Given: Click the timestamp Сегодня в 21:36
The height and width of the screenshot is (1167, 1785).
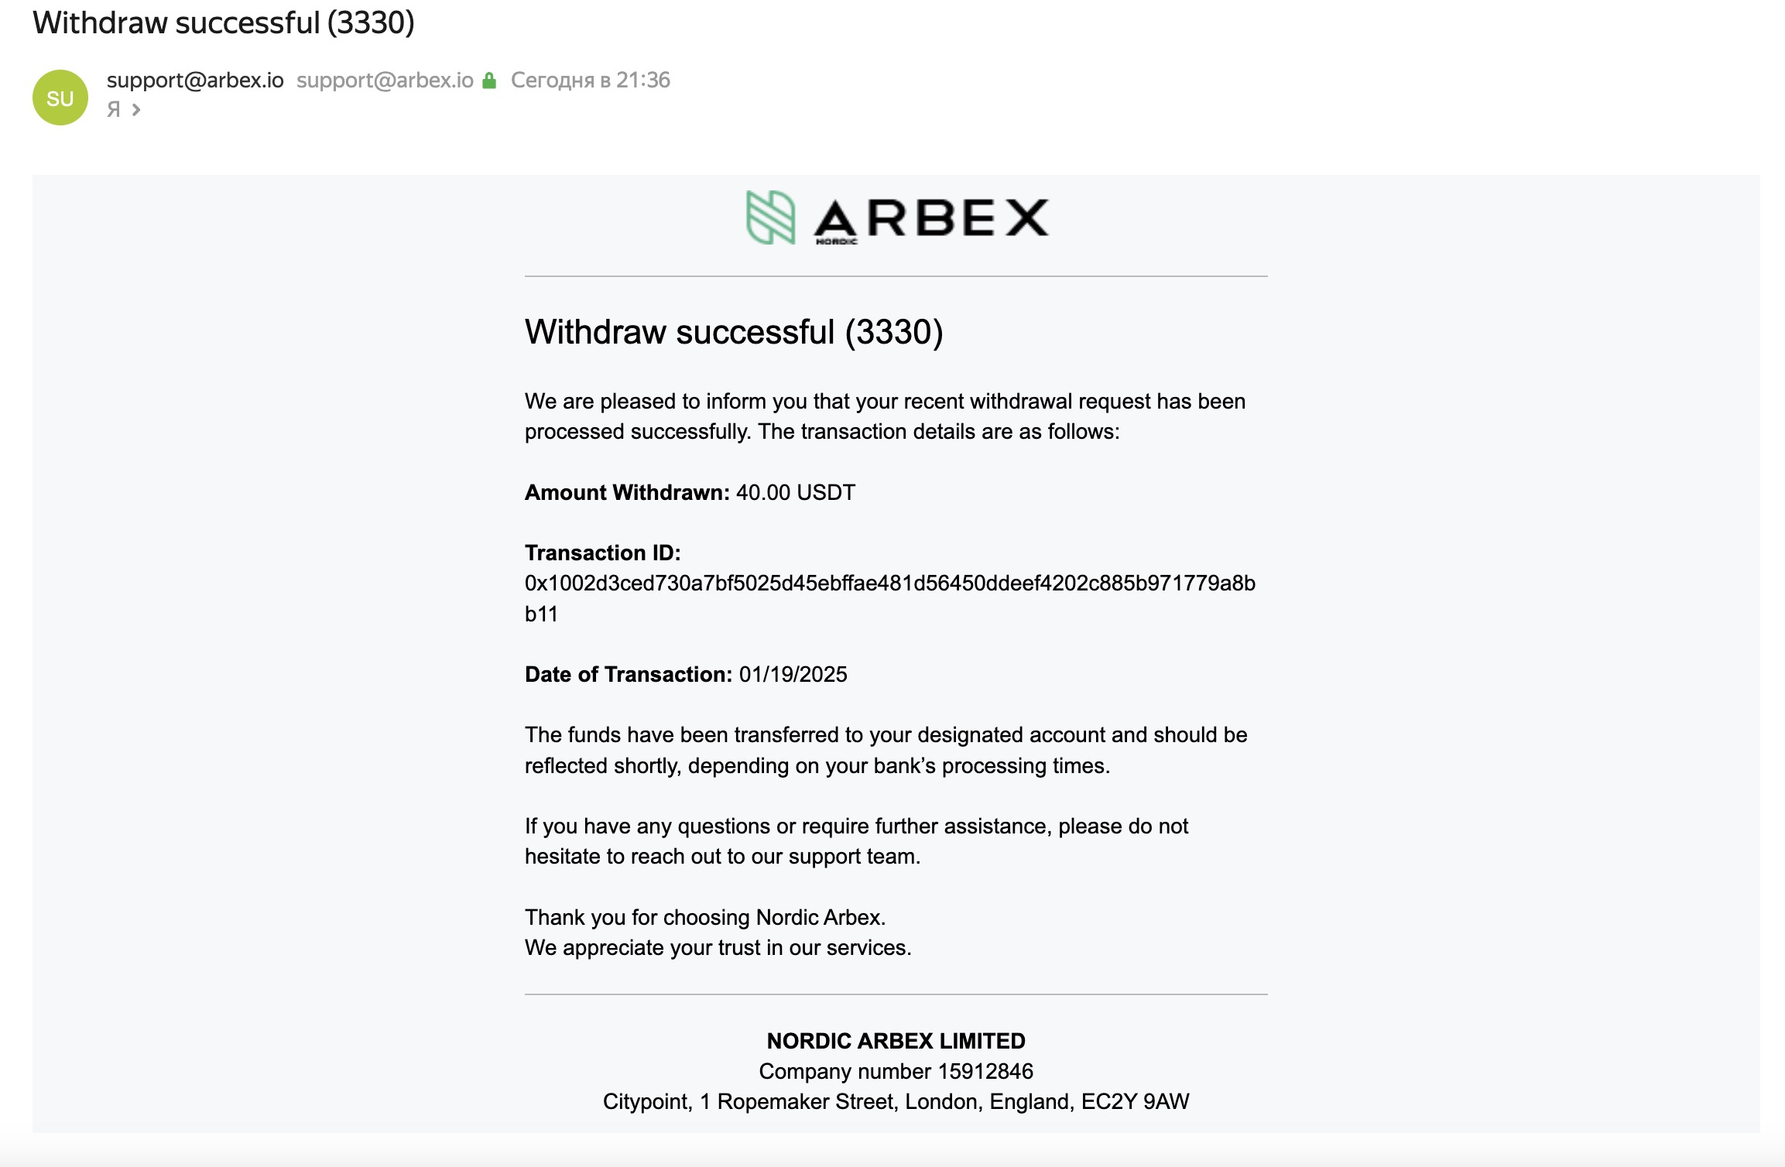Looking at the screenshot, I should [x=591, y=80].
